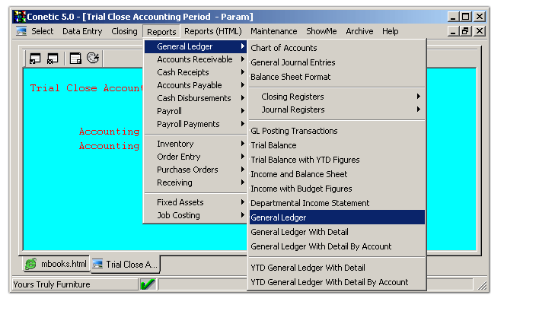Open Chart of Accounts report
Image resolution: width=555 pixels, height=311 pixels.
tap(283, 48)
